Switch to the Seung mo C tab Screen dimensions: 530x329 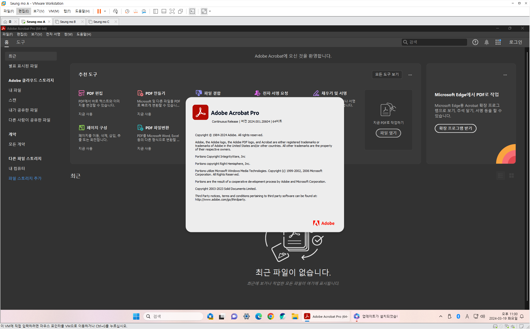tap(101, 22)
